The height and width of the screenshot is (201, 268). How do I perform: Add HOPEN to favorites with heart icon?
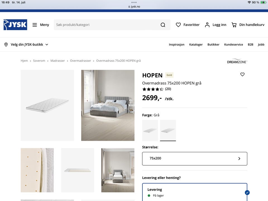(242, 75)
